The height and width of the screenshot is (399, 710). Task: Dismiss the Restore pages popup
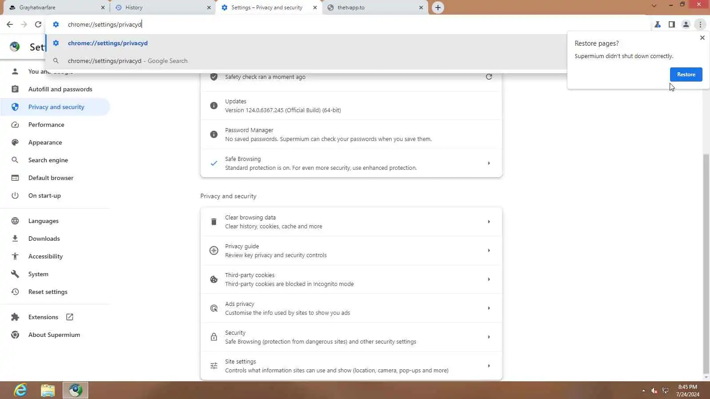702,38
